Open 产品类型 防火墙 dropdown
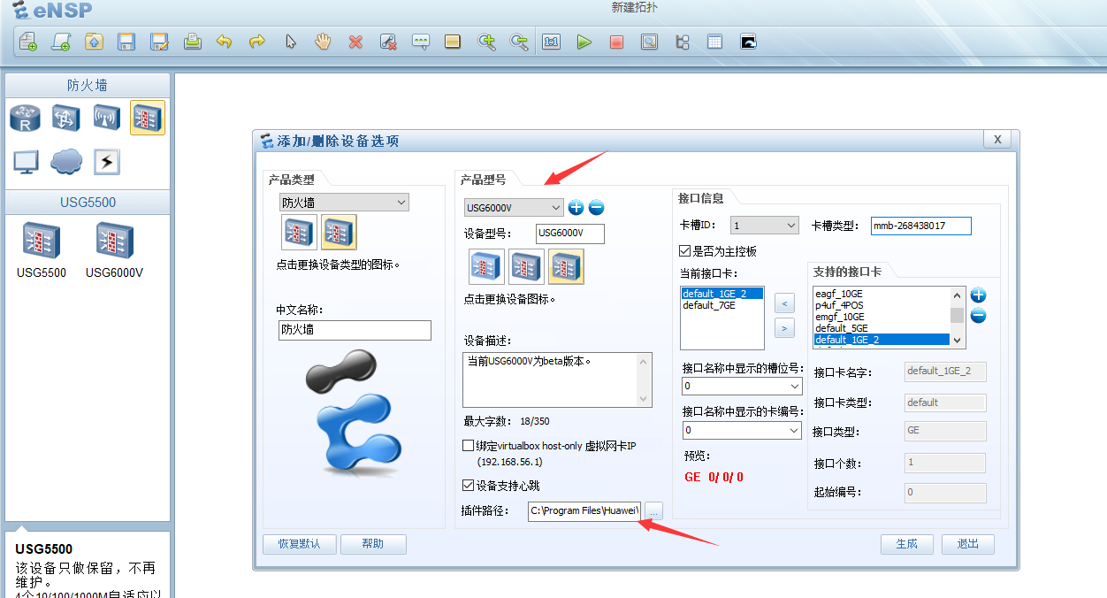 coord(344,203)
